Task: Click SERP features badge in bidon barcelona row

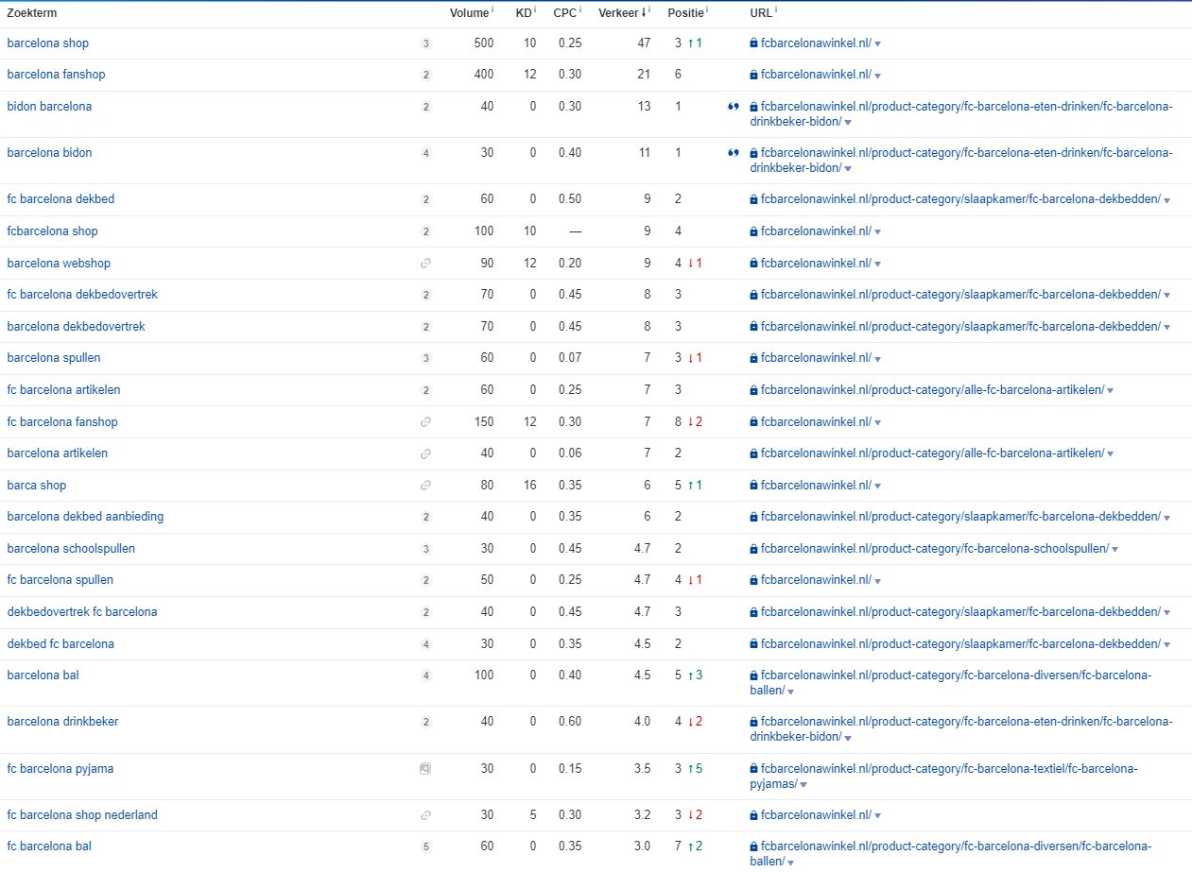Action: click(x=425, y=107)
